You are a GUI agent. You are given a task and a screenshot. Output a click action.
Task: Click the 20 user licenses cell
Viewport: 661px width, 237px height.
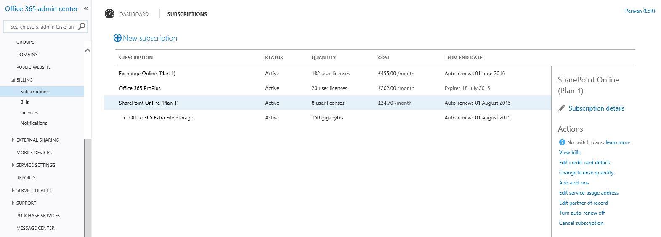(x=329, y=88)
